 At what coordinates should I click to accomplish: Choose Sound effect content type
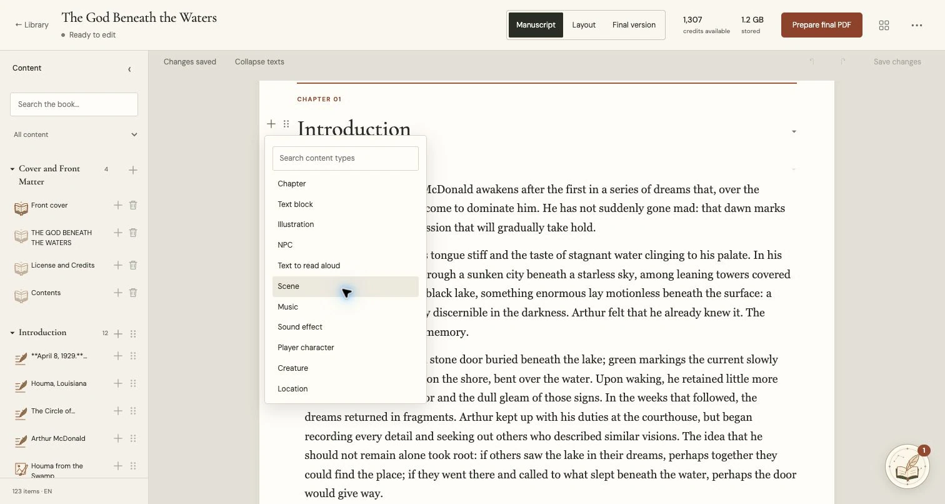pyautogui.click(x=346, y=327)
